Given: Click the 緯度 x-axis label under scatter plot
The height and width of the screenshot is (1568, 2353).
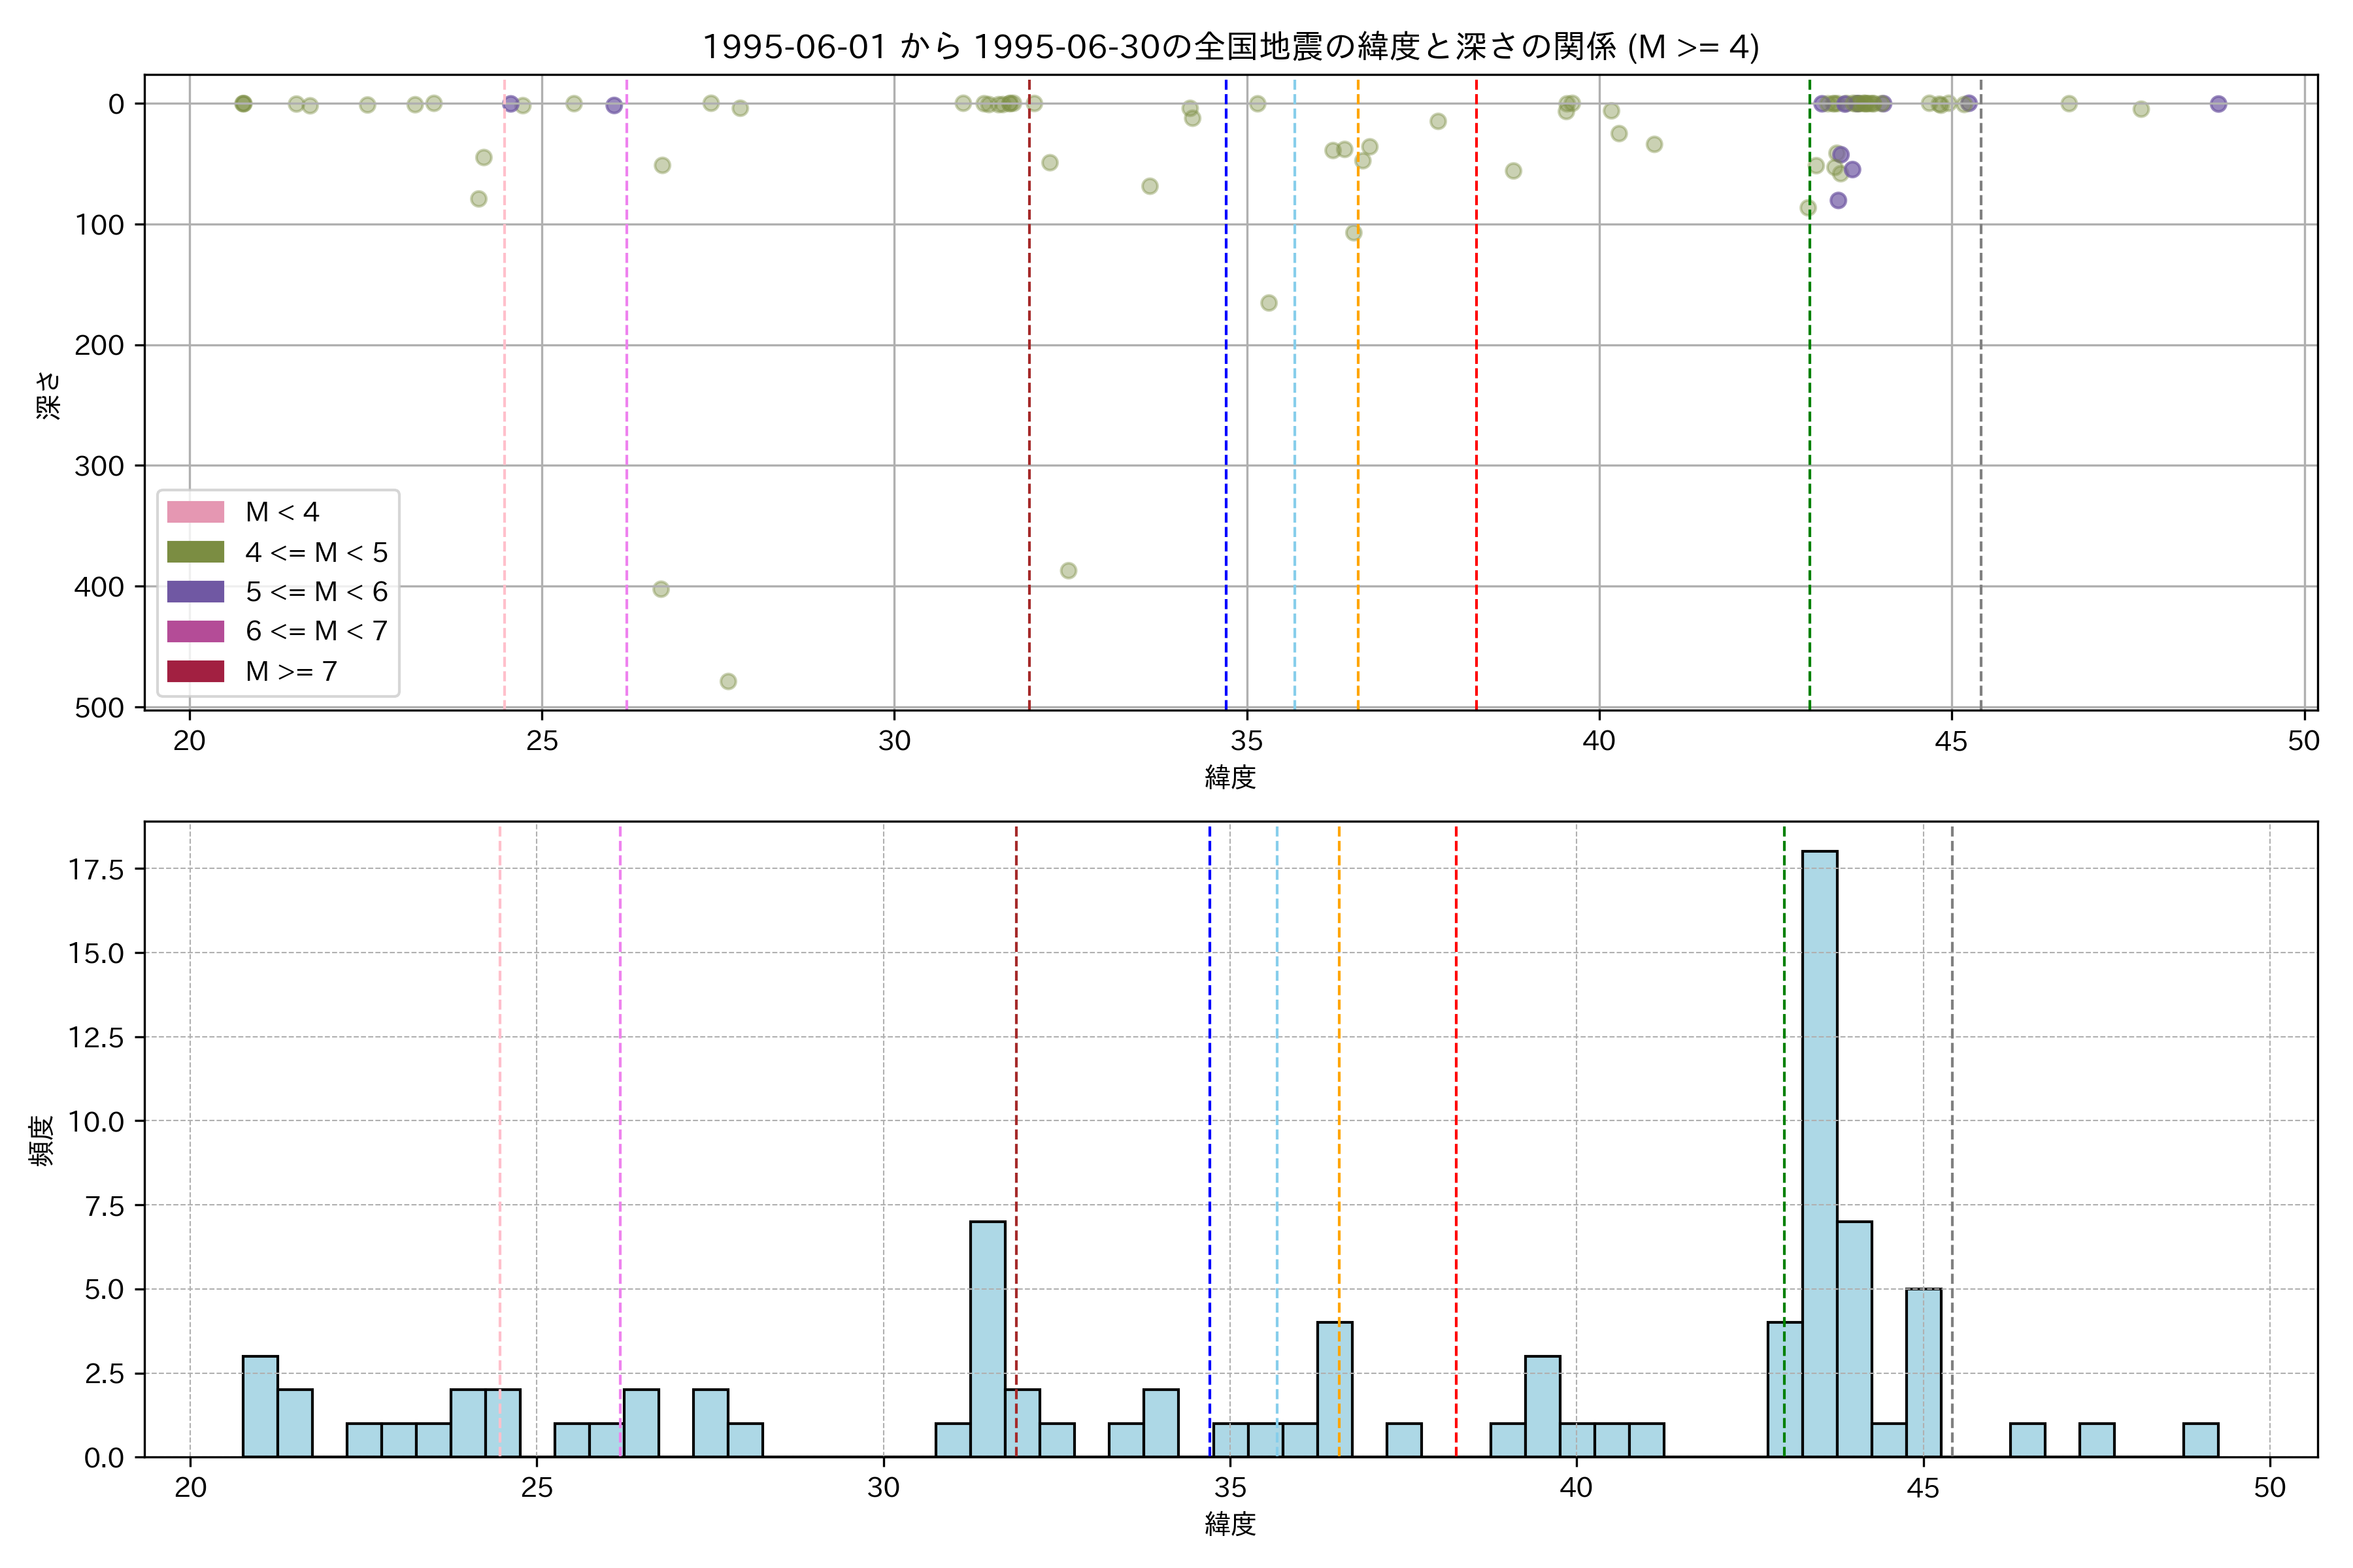Looking at the screenshot, I should tap(1229, 777).
